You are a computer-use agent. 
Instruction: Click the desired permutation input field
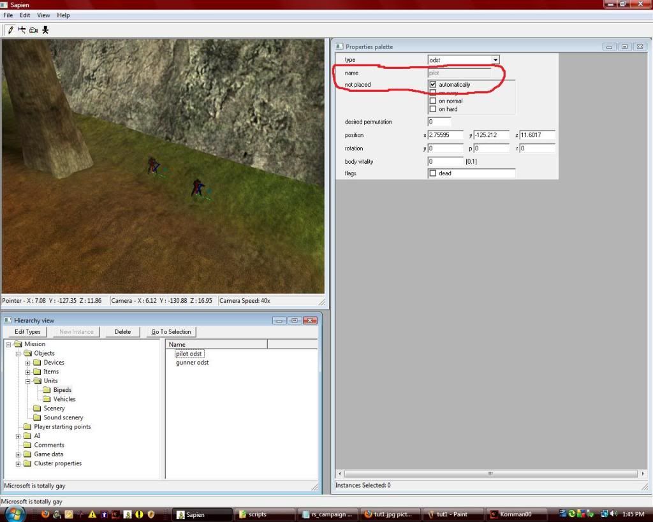439,122
